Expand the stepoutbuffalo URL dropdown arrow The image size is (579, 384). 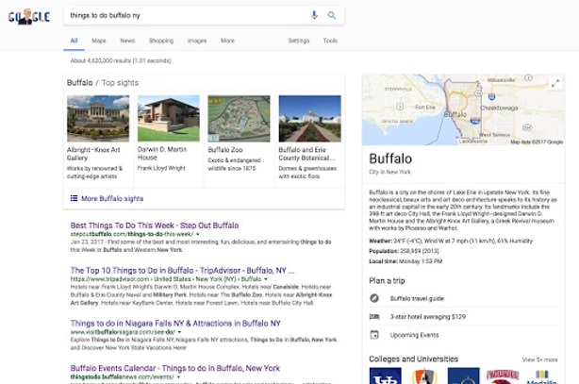point(197,234)
